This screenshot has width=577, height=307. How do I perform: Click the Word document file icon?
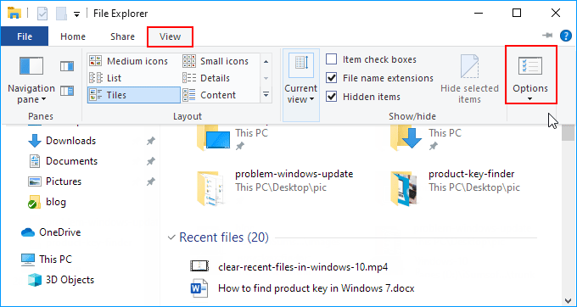199,288
